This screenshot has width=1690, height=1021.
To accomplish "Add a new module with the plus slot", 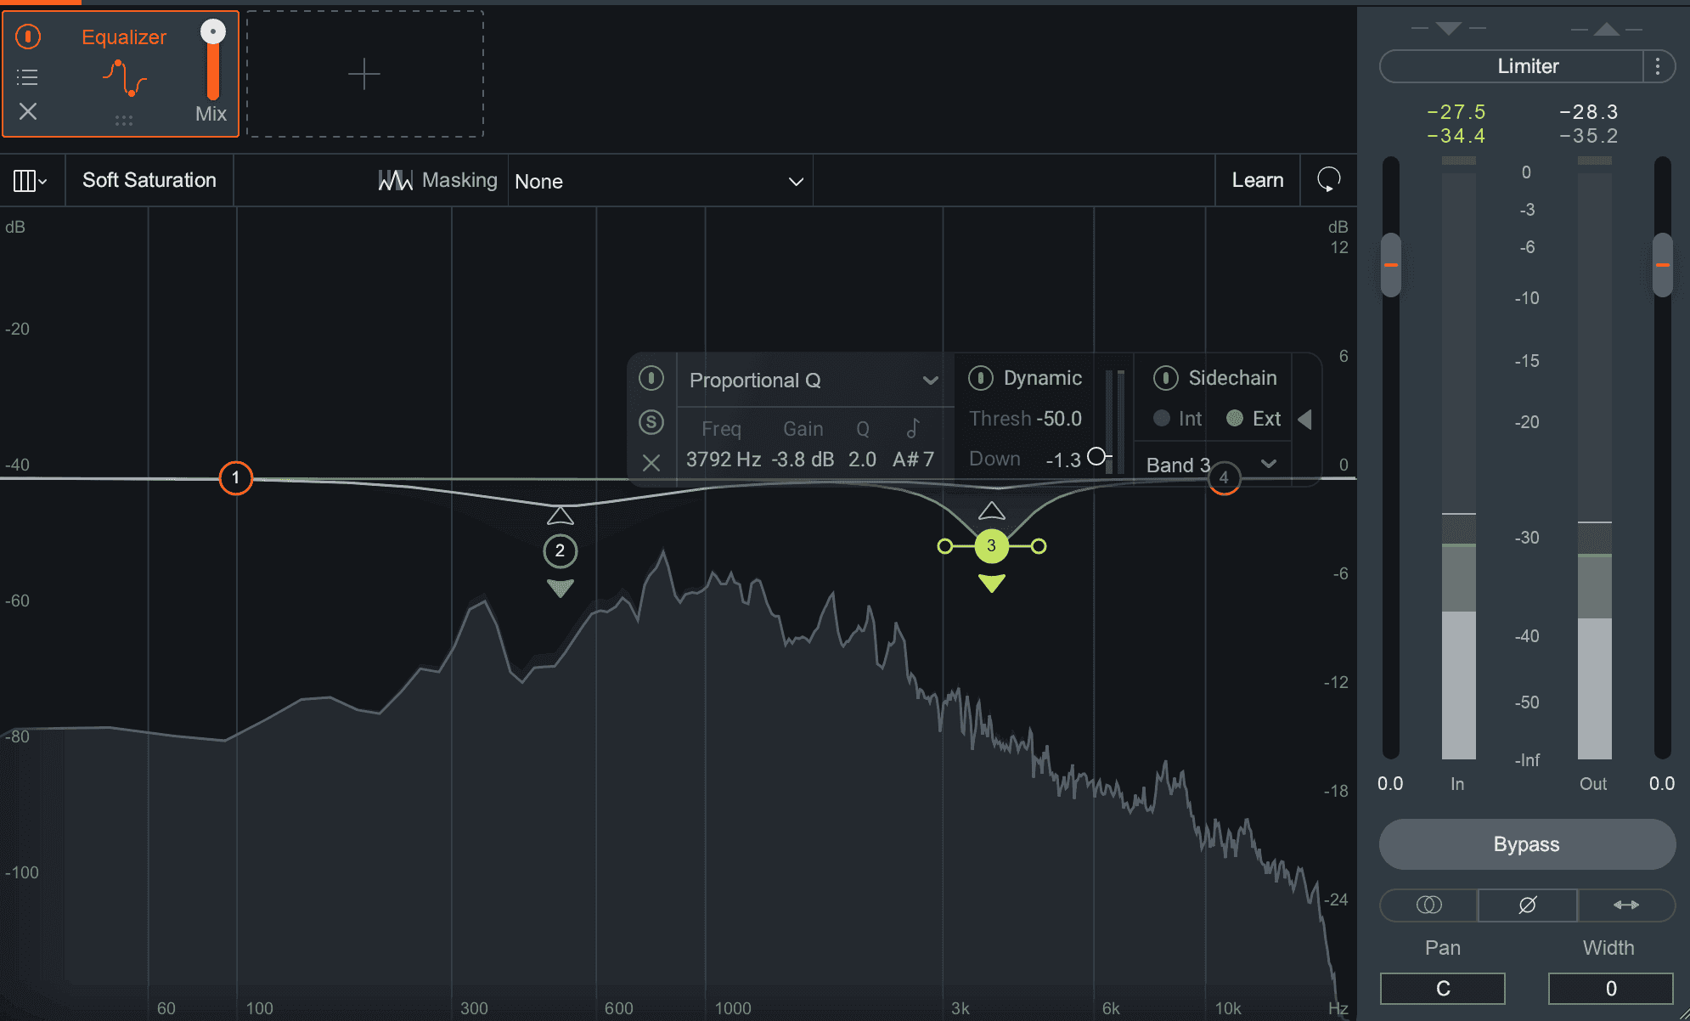I will point(364,75).
